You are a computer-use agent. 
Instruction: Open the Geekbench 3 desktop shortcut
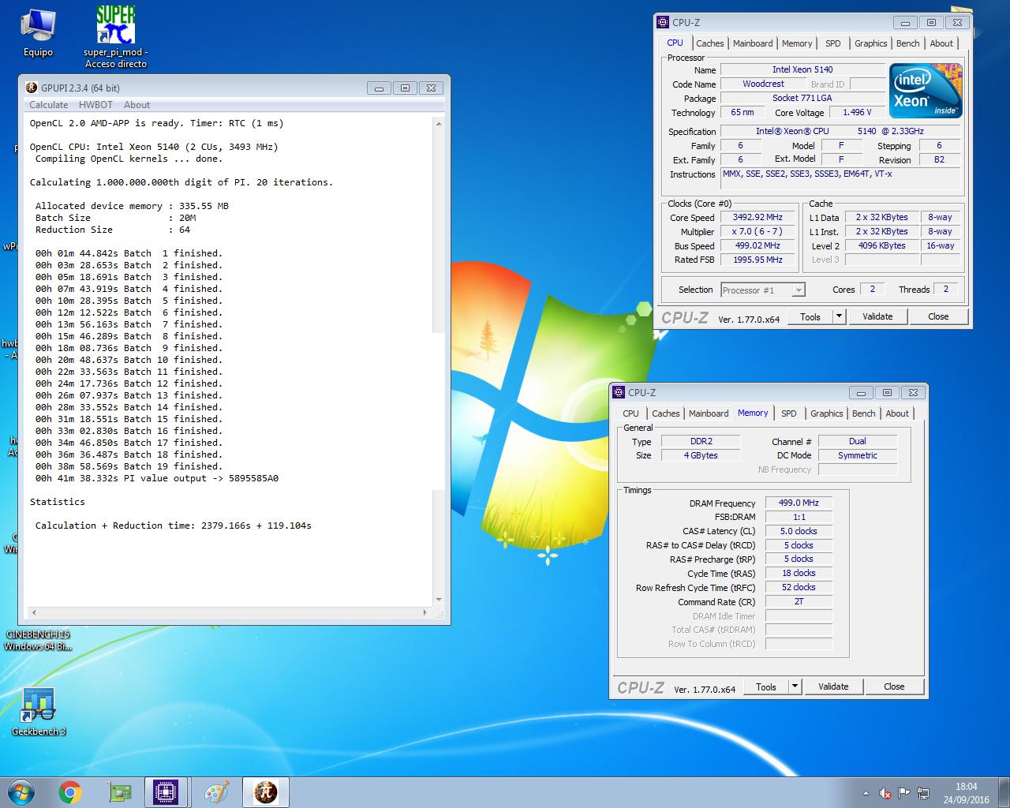click(x=38, y=712)
